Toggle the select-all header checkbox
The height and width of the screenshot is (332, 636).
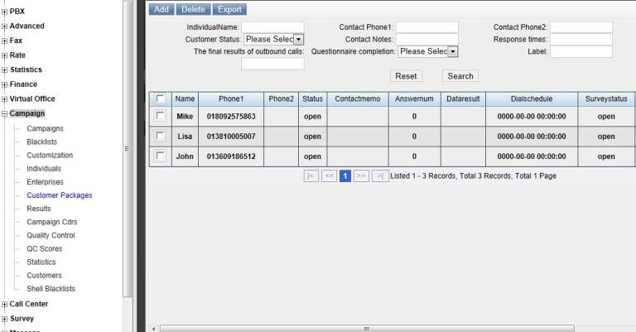pyautogui.click(x=161, y=99)
